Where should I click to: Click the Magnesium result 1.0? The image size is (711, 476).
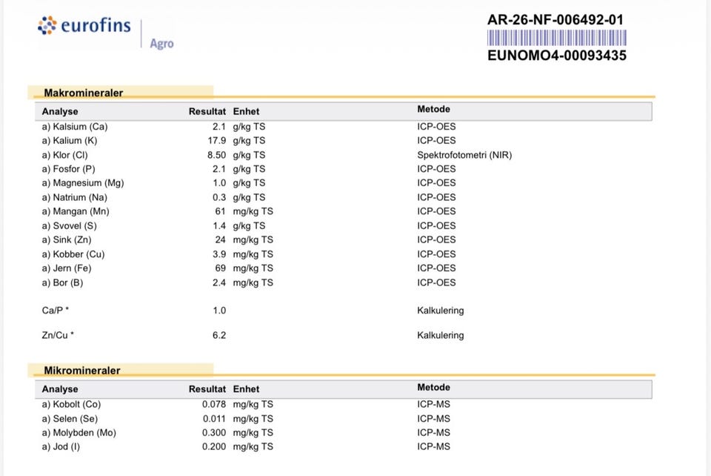(x=219, y=183)
